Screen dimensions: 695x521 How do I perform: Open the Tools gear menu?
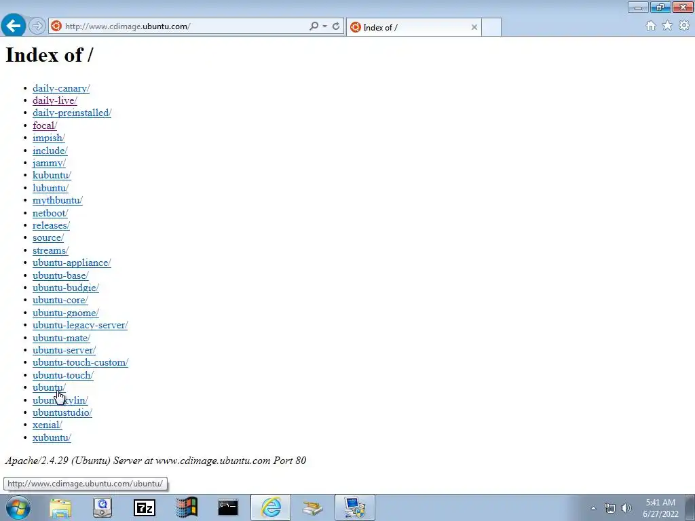684,26
